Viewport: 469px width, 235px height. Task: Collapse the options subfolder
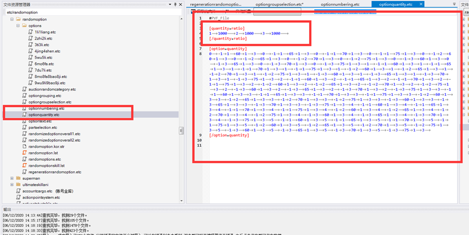click(18, 26)
